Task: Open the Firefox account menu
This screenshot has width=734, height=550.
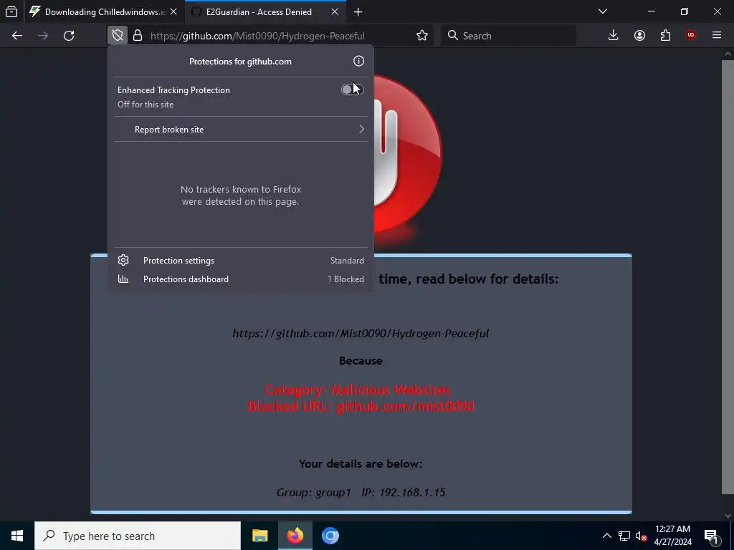Action: [639, 36]
